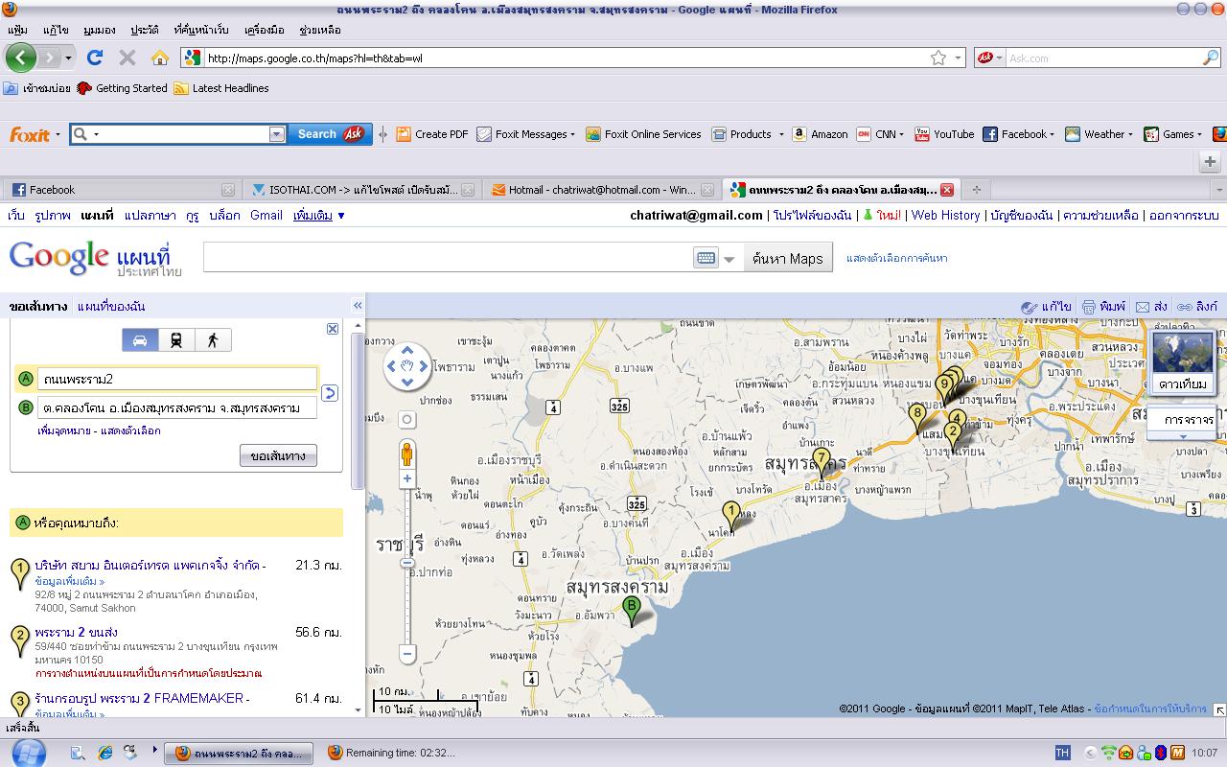Open the Gmail link in Google bar
The height and width of the screenshot is (767, 1227).
[x=266, y=216]
